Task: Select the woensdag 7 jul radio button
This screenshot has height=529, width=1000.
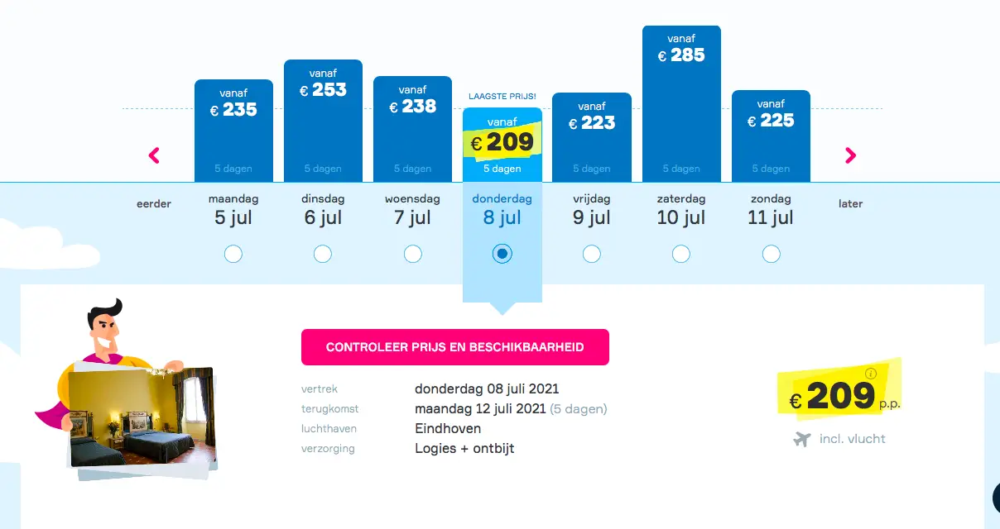Action: pos(413,254)
